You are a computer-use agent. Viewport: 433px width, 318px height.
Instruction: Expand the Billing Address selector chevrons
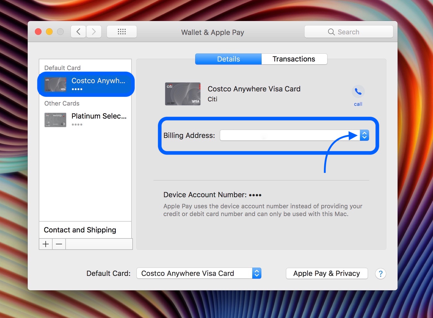pos(365,135)
